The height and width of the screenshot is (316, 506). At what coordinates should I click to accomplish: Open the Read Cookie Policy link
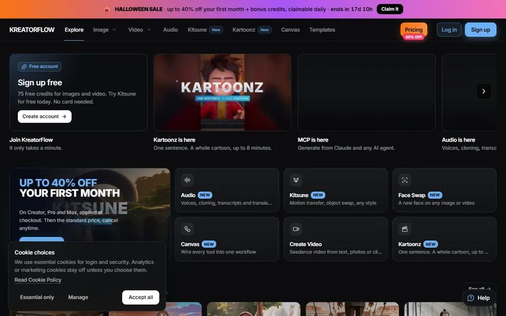[x=38, y=280]
